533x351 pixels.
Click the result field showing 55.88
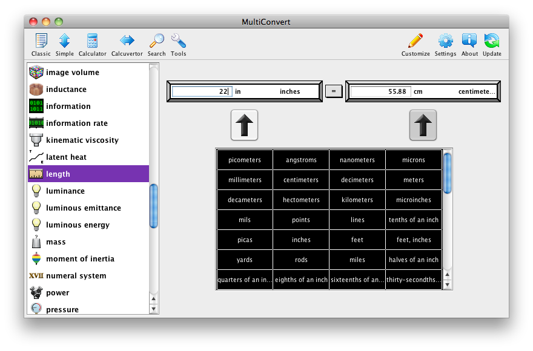click(x=380, y=91)
